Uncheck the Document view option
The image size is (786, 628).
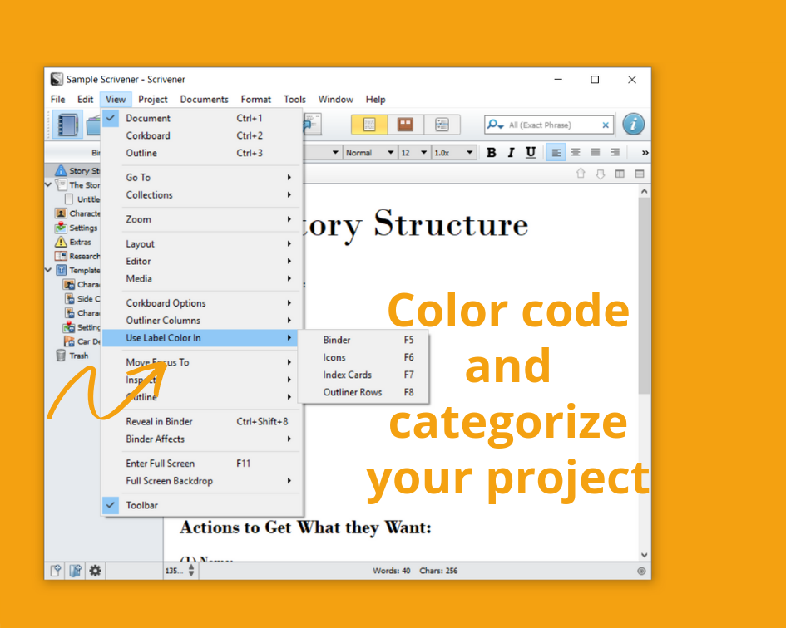(201, 118)
